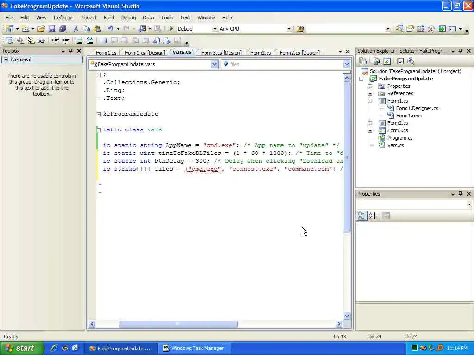Open the files member dropdown
The height and width of the screenshot is (355, 474).
point(347,64)
